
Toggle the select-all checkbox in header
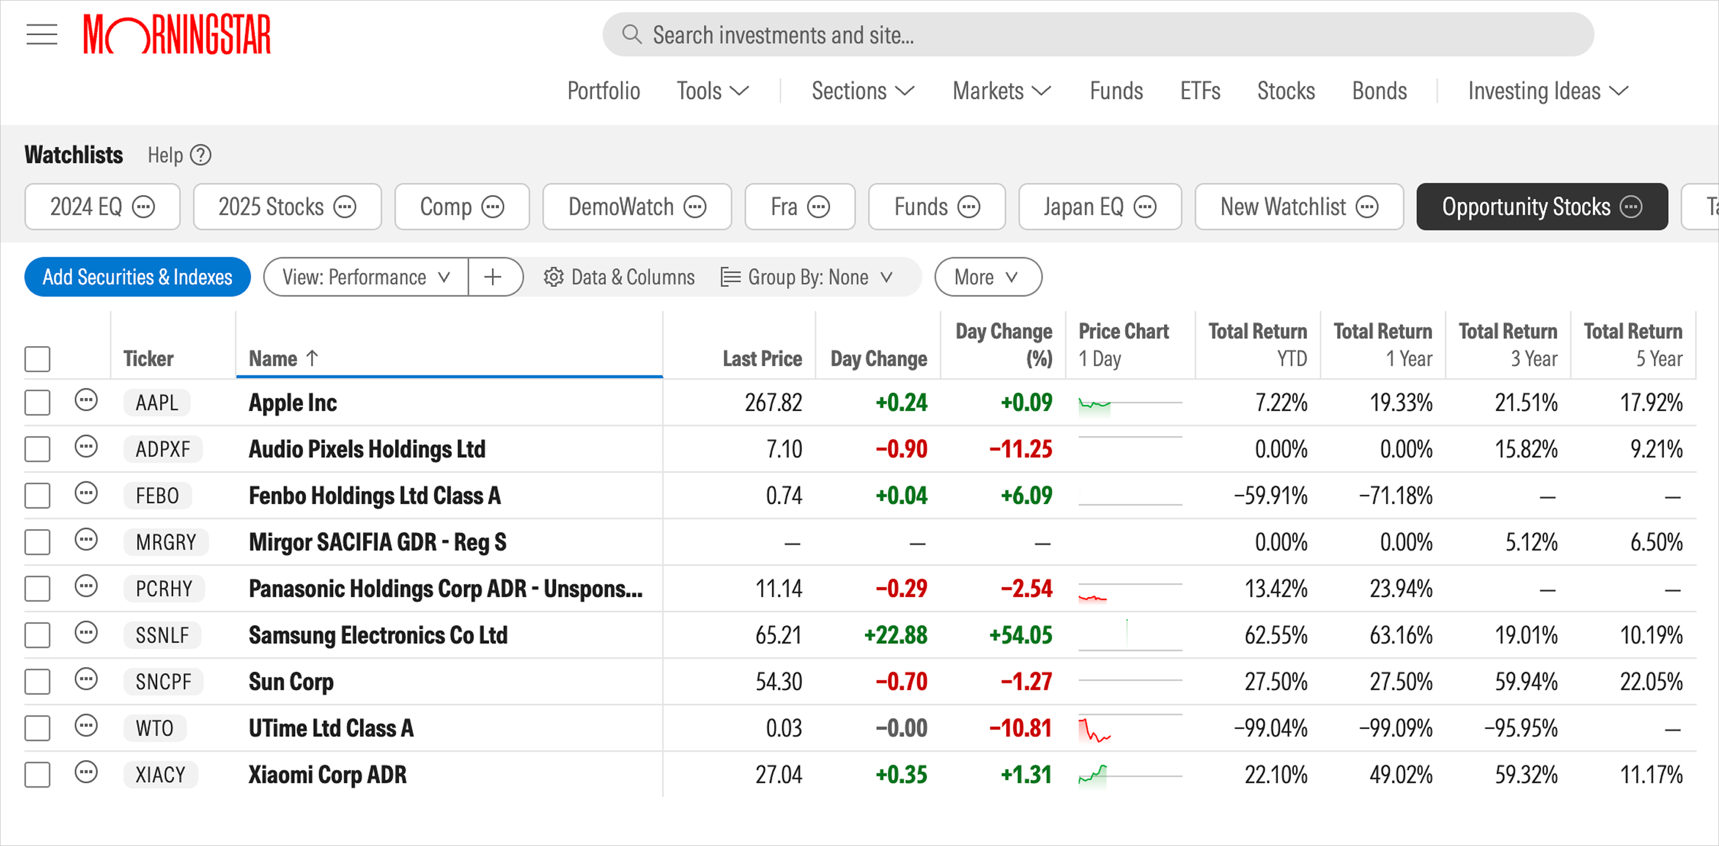click(x=38, y=359)
